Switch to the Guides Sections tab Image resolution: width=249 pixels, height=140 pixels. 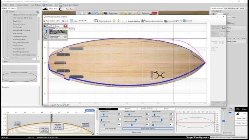tap(147, 109)
